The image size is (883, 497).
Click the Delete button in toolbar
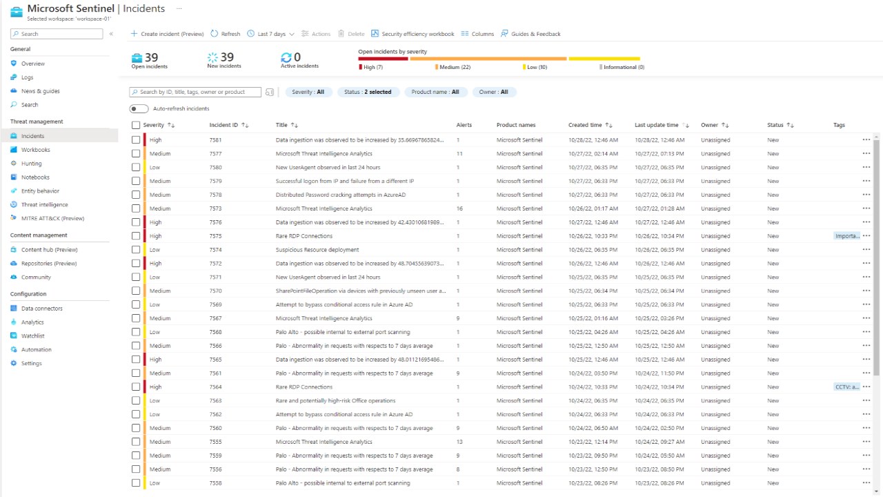[351, 34]
